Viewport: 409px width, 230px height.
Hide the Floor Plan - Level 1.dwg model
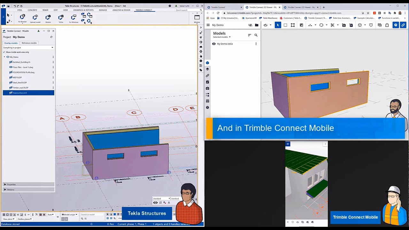pos(11,67)
